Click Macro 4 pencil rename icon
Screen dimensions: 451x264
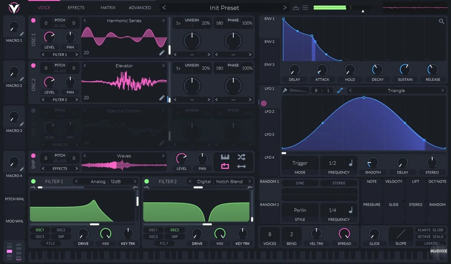22,170
